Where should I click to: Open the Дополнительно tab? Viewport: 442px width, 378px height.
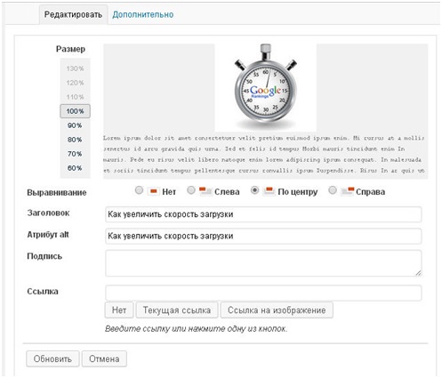(143, 14)
